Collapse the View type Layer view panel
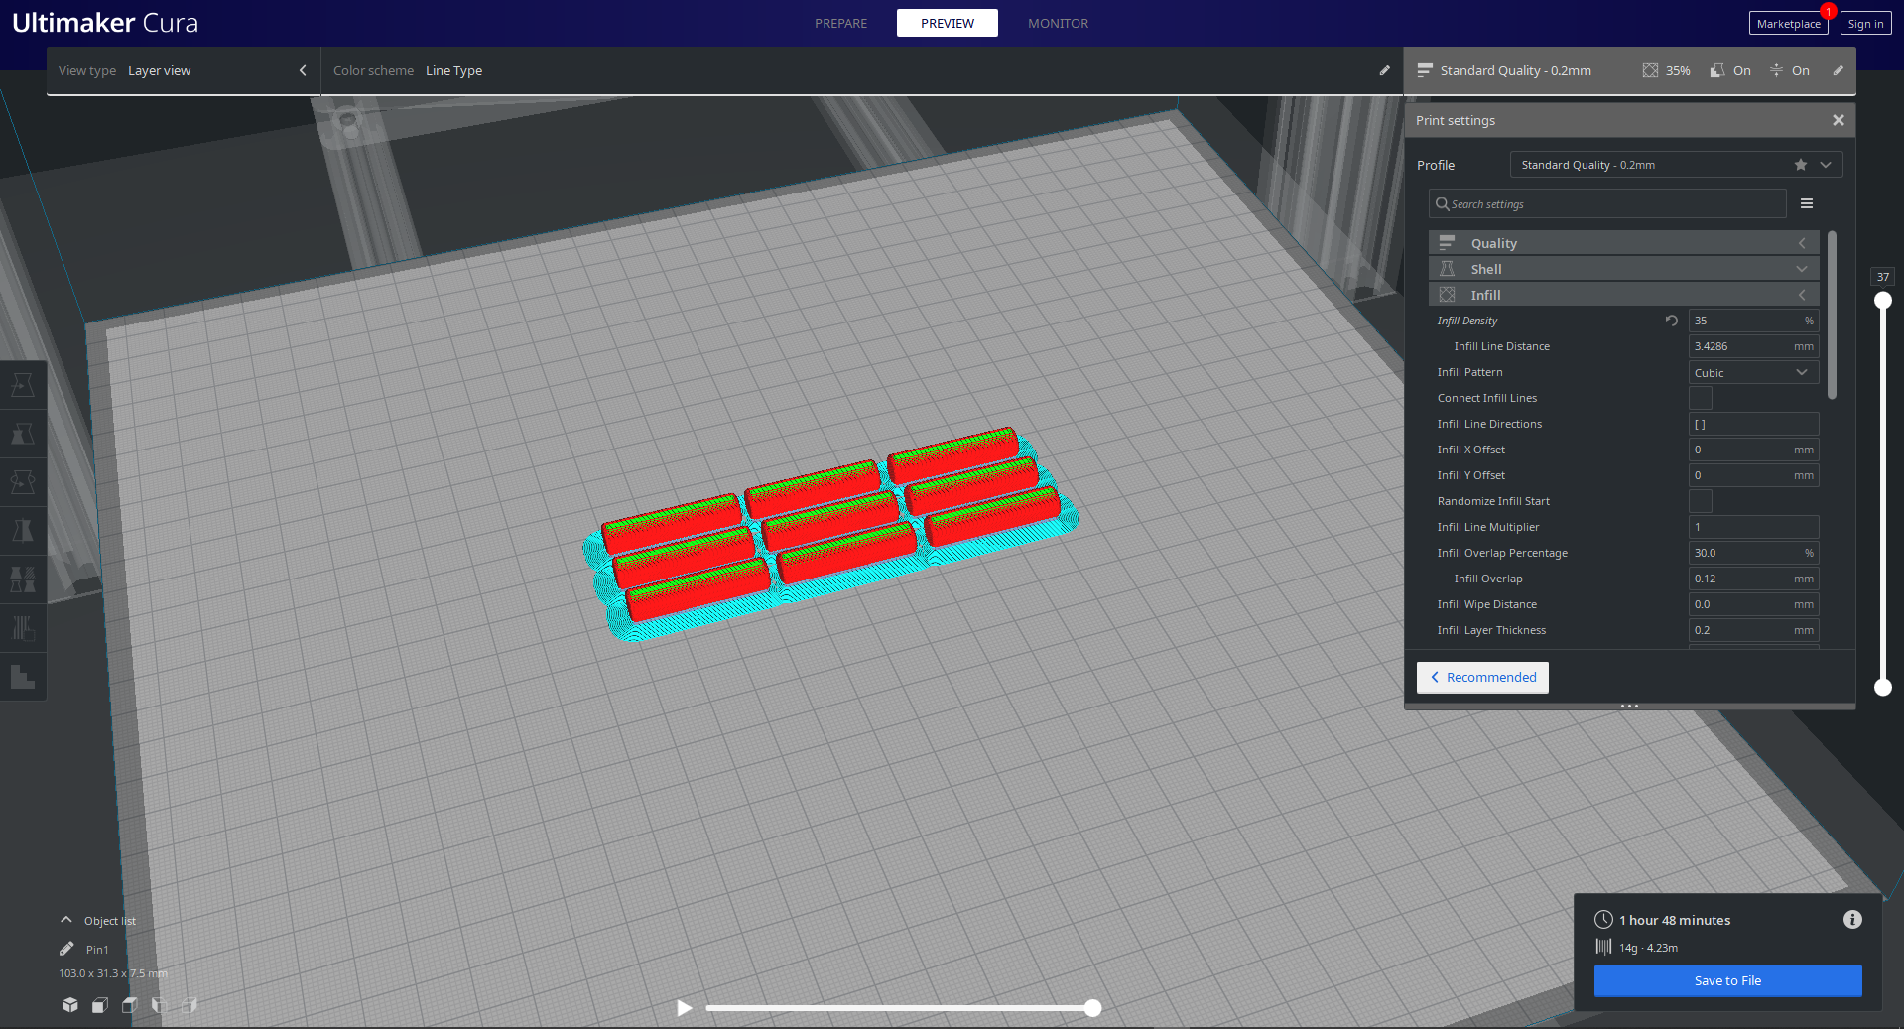Viewport: 1904px width, 1029px height. click(x=303, y=70)
